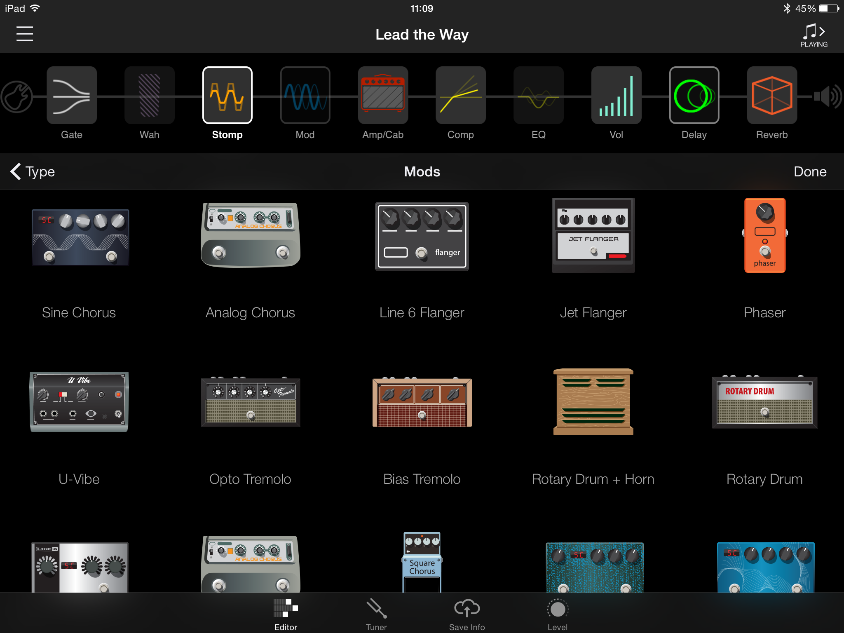Choose the Bias Tremolo effect
This screenshot has width=844, height=633.
[422, 402]
